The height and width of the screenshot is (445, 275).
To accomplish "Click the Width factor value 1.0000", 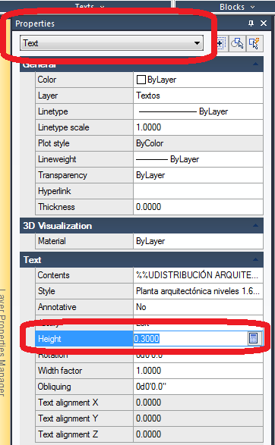I will (198, 371).
